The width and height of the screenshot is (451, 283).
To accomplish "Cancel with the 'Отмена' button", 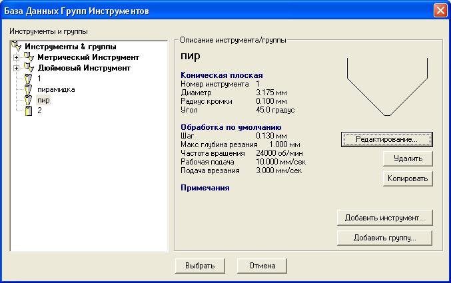I will click(x=262, y=266).
